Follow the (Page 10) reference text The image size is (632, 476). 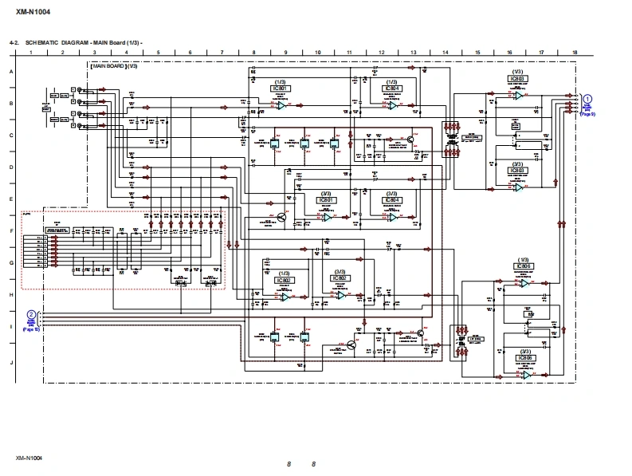tap(31, 329)
